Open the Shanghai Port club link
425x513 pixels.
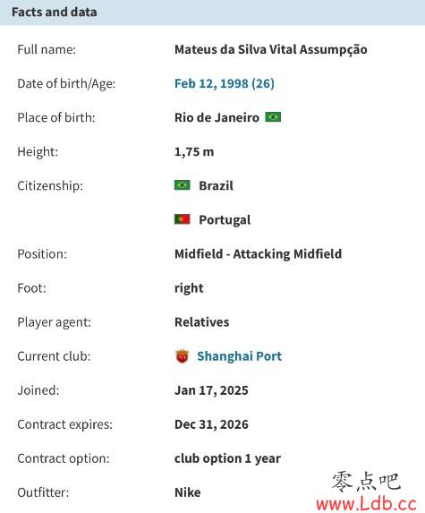(239, 356)
